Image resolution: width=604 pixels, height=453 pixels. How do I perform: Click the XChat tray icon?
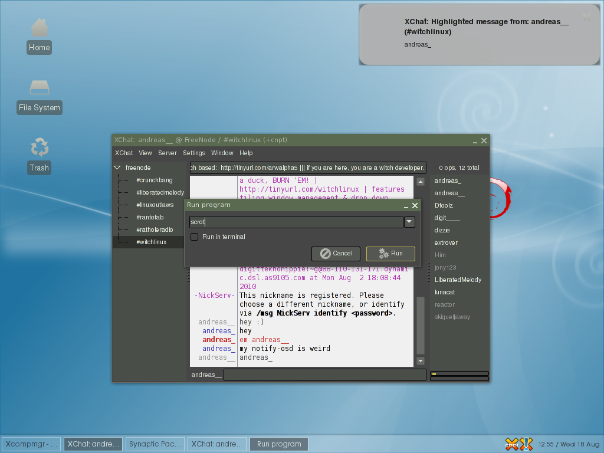point(512,444)
